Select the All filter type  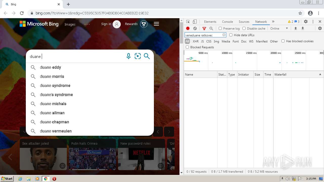pos(187,41)
